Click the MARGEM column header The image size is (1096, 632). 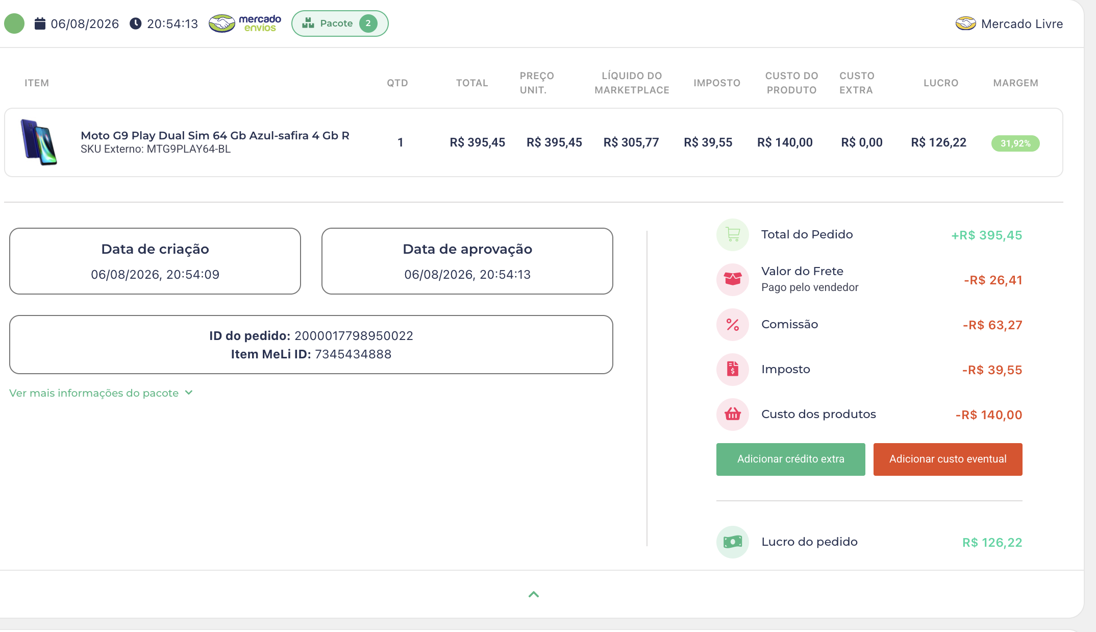(1015, 83)
